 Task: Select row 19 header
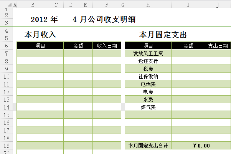pos(7,146)
